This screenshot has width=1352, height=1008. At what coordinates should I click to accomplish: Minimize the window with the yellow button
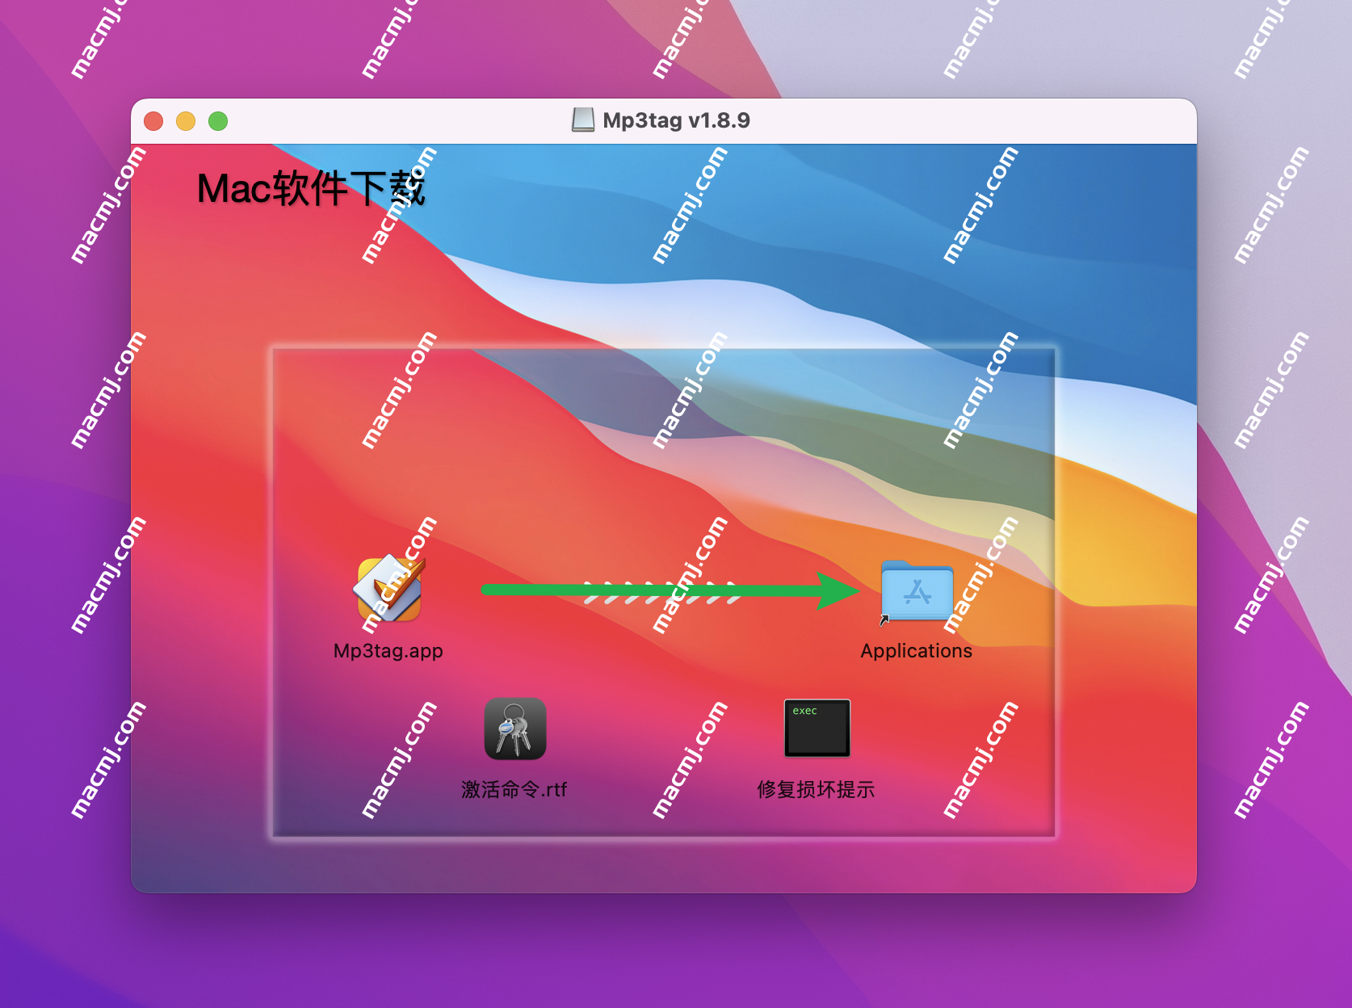tap(186, 121)
